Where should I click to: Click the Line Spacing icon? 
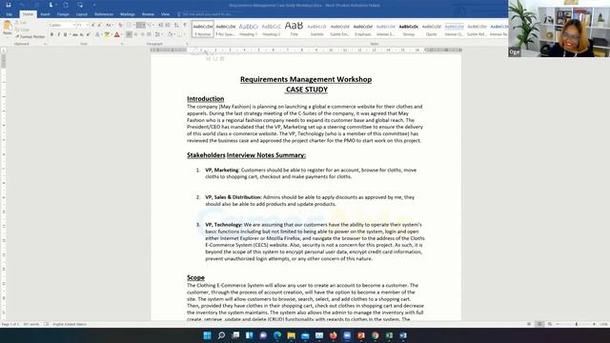click(x=157, y=34)
